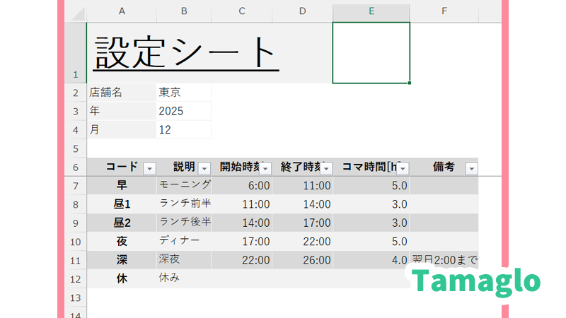Select row 6 header
The height and width of the screenshot is (318, 566).
point(75,167)
